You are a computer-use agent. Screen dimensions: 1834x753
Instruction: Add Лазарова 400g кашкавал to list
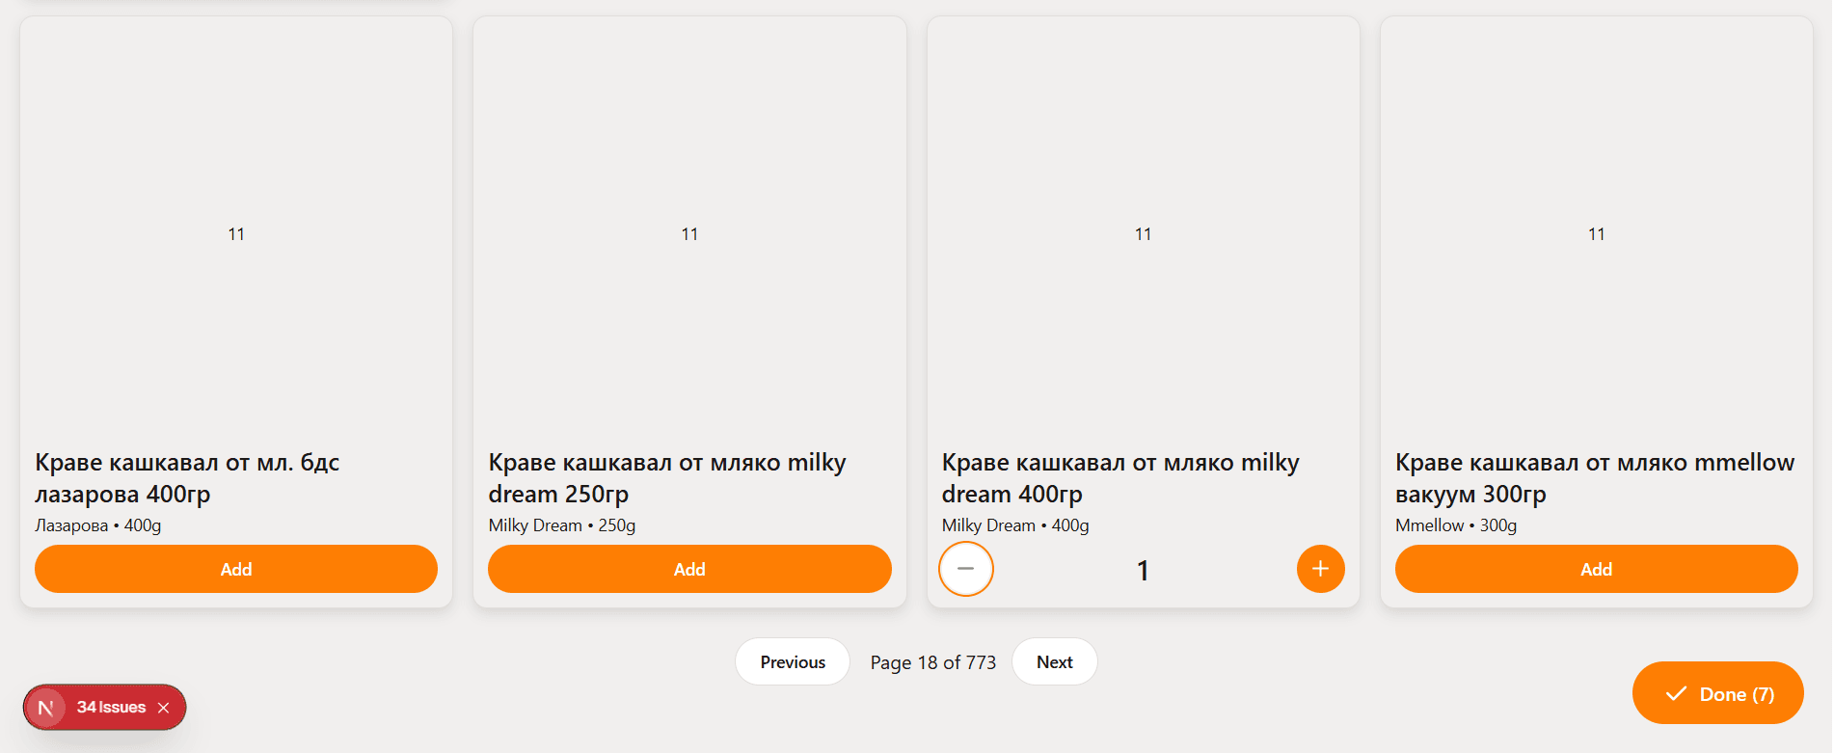(x=236, y=569)
